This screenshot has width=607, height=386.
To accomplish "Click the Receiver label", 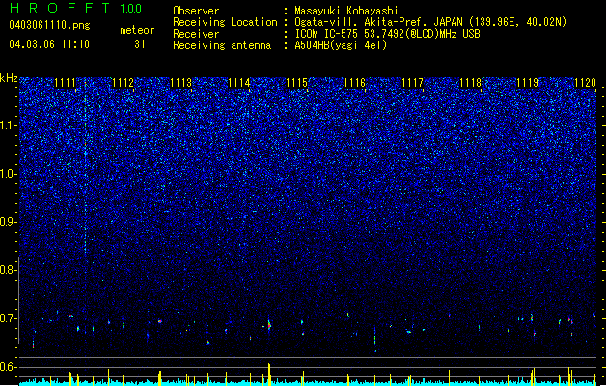I will coord(196,34).
